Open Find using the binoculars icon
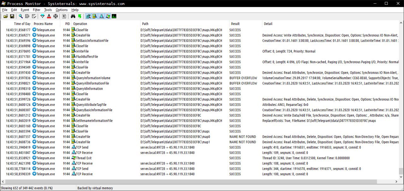Screen dimensions: 404x191 [73, 16]
